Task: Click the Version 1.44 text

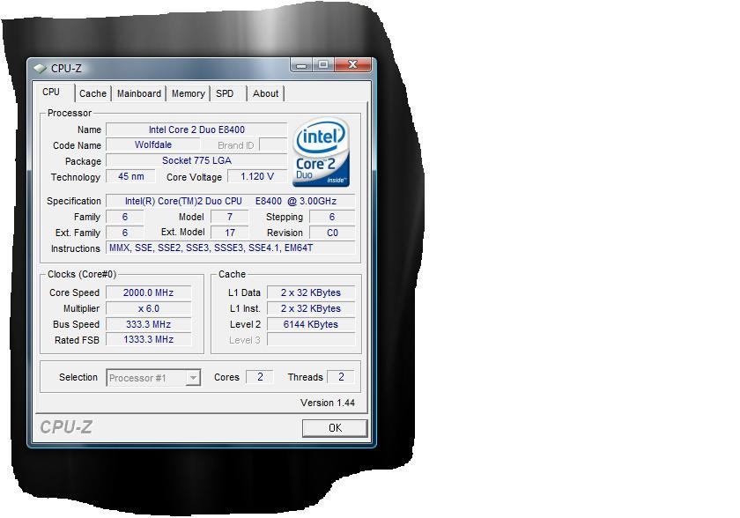Action: tap(327, 403)
